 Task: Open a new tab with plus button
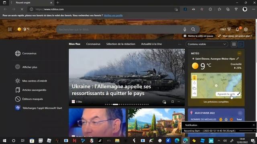pos(57,3)
